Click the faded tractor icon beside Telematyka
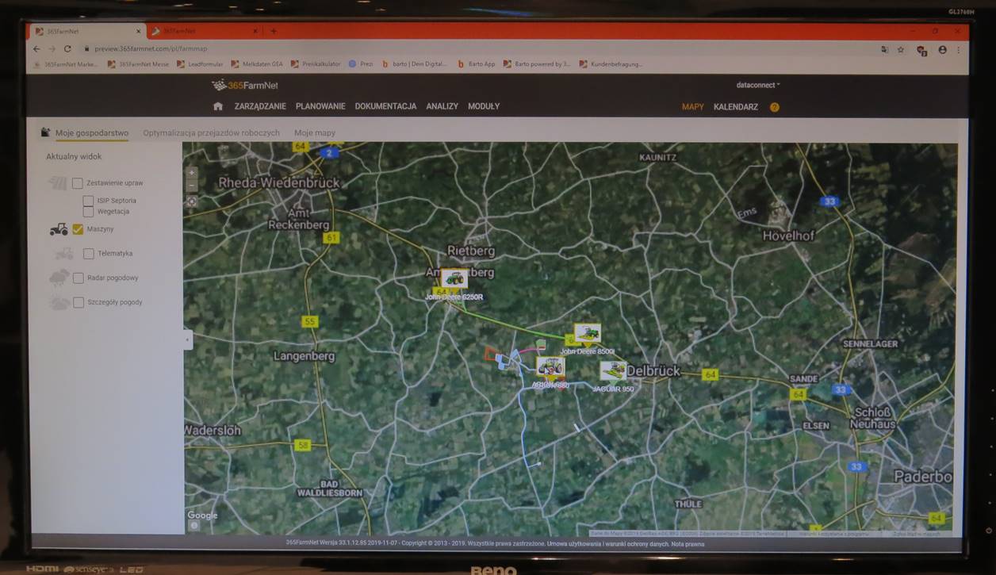Image resolution: width=996 pixels, height=575 pixels. 64,254
